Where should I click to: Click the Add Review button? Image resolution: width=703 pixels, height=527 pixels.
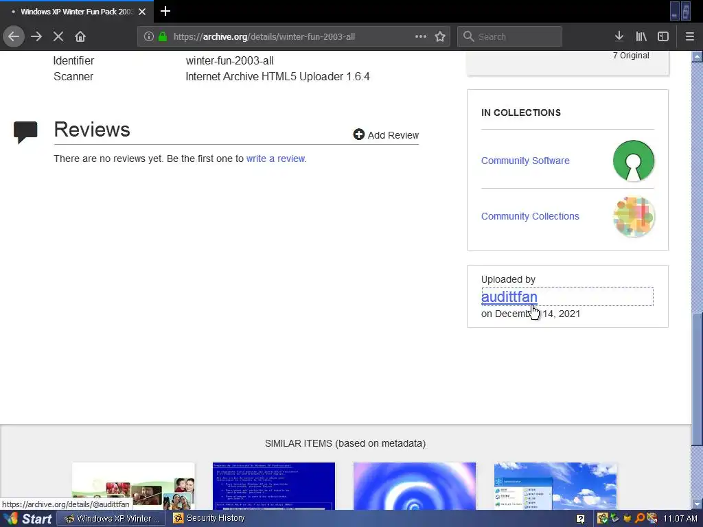(386, 135)
